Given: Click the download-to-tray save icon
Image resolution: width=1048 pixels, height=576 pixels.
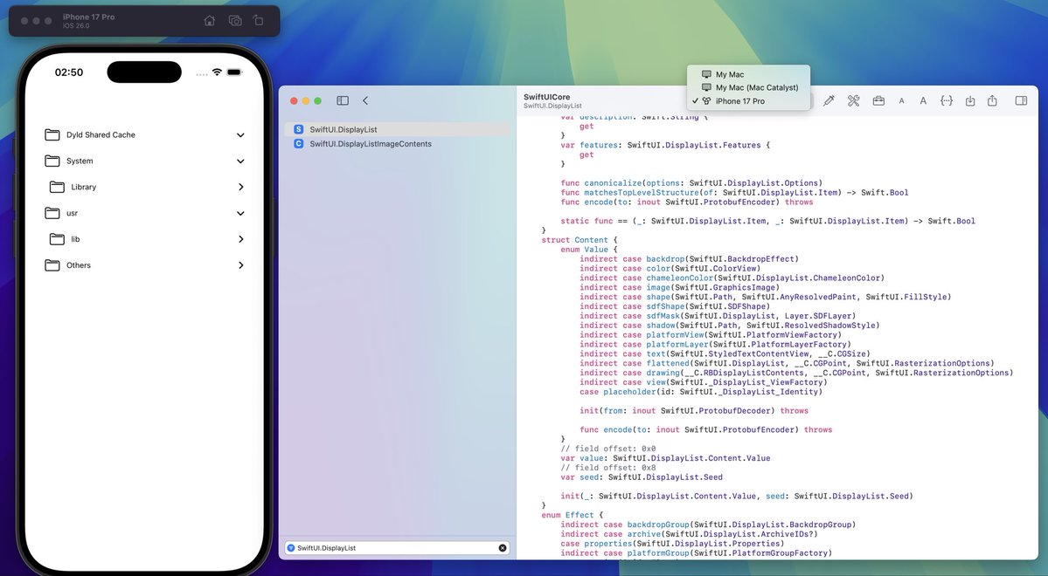Looking at the screenshot, I should (970, 100).
